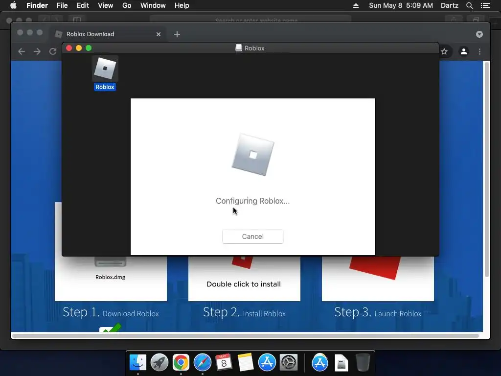This screenshot has height=376, width=501.
Task: Click the Step 3 Launch Roblox caption
Action: coord(378,312)
